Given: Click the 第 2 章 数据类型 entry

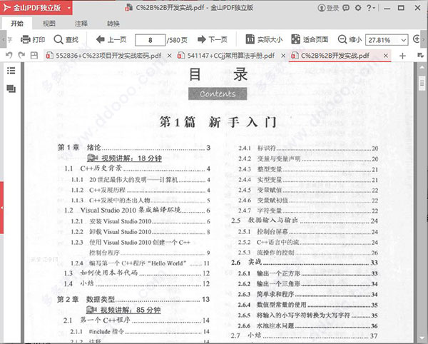Looking at the screenshot, I should pyautogui.click(x=133, y=299).
